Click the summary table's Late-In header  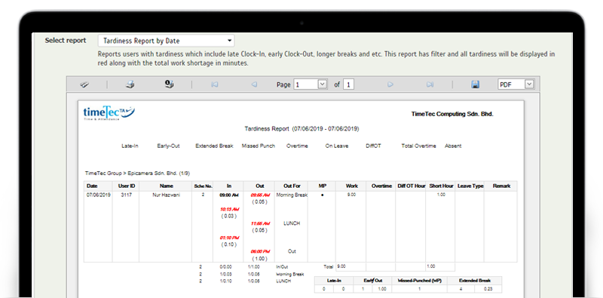coord(334,281)
